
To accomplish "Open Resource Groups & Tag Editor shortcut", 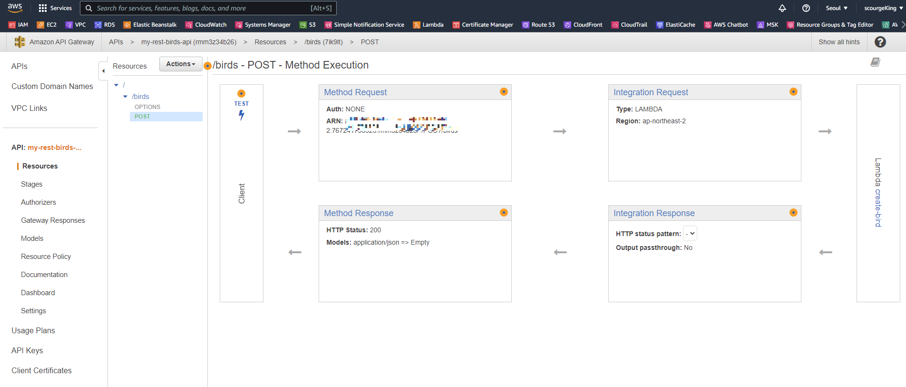I will tap(830, 25).
